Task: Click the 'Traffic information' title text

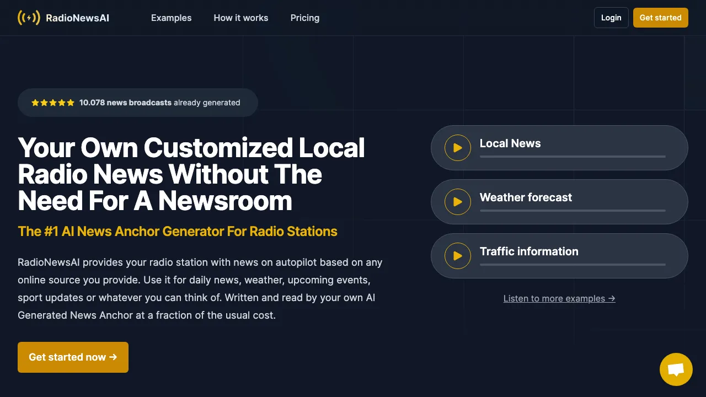Action: click(529, 251)
